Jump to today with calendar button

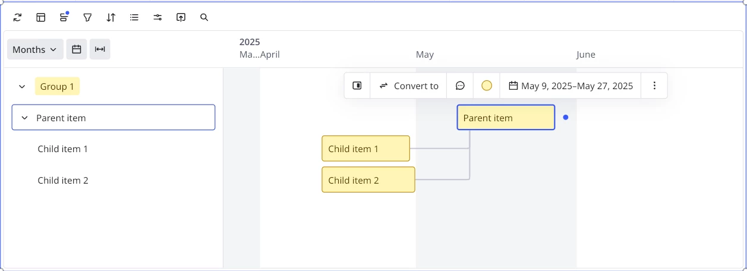pos(77,49)
